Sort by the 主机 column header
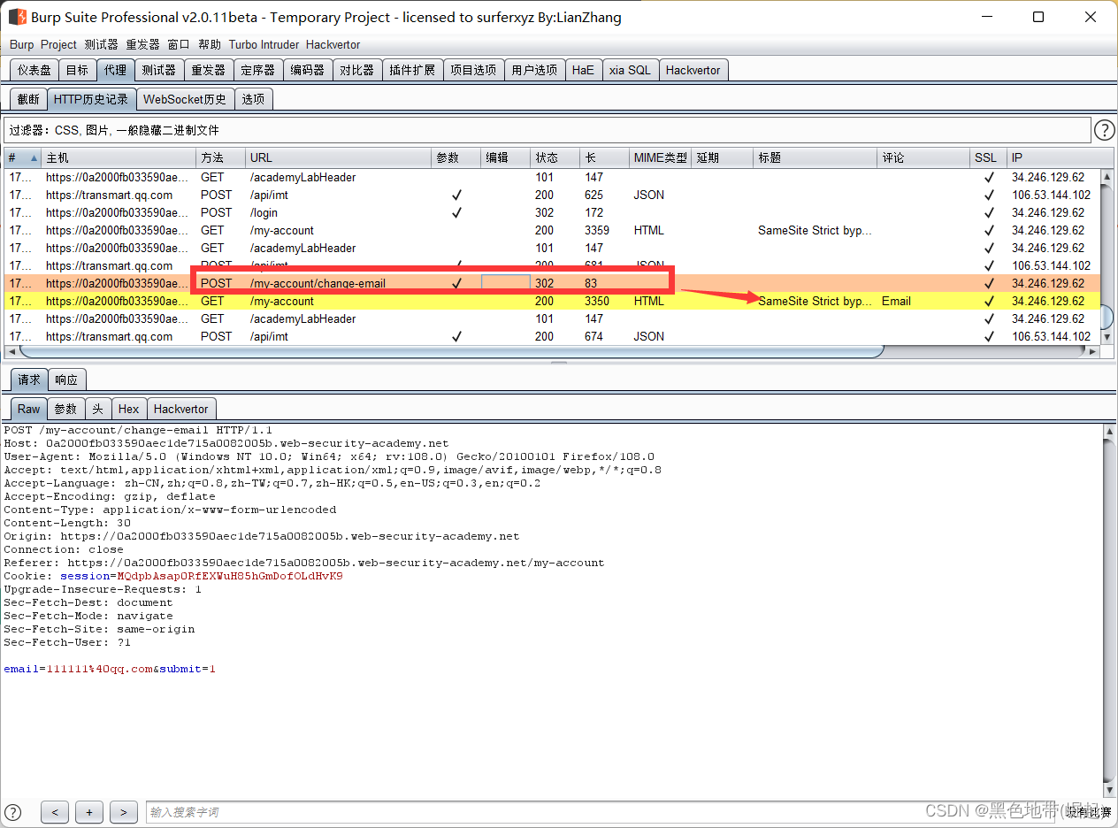The height and width of the screenshot is (828, 1118). (x=119, y=157)
